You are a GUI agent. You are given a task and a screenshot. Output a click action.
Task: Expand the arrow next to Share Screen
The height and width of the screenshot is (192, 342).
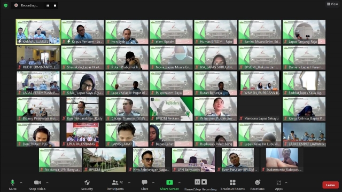pos(180,182)
